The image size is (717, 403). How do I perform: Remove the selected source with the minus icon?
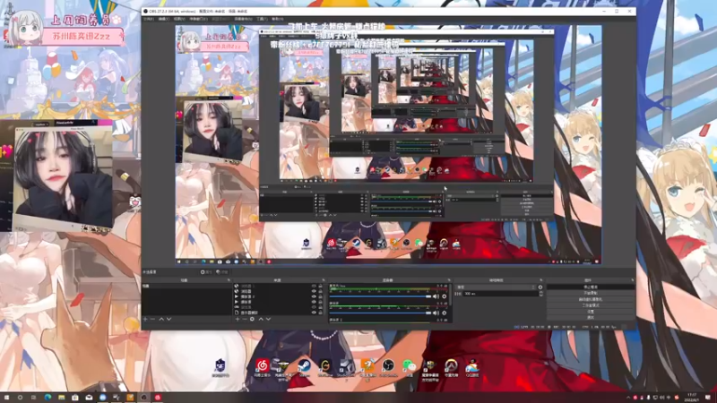click(x=245, y=319)
